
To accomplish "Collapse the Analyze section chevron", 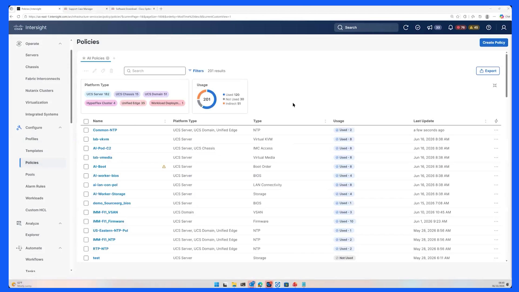I will 60,224.
